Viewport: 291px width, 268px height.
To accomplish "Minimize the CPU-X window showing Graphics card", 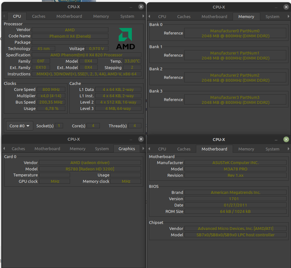I will (131, 139).
